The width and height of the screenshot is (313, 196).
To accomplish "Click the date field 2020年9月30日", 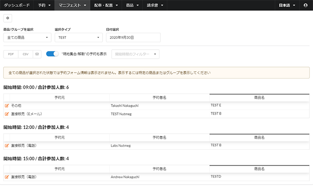I will [133, 37].
